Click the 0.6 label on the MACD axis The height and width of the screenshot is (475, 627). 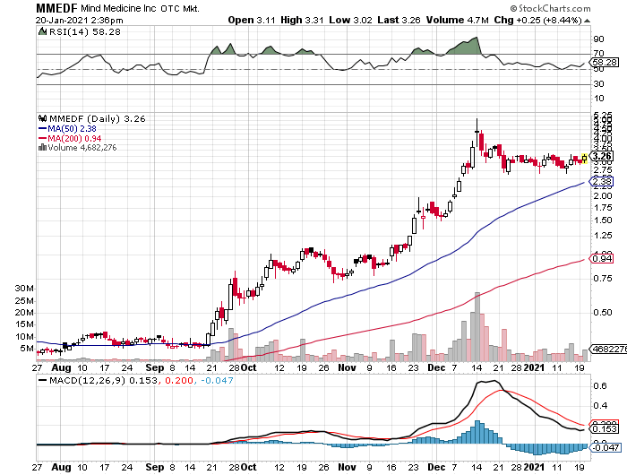[600, 385]
